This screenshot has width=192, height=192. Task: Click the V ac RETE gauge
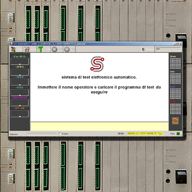(20, 61)
